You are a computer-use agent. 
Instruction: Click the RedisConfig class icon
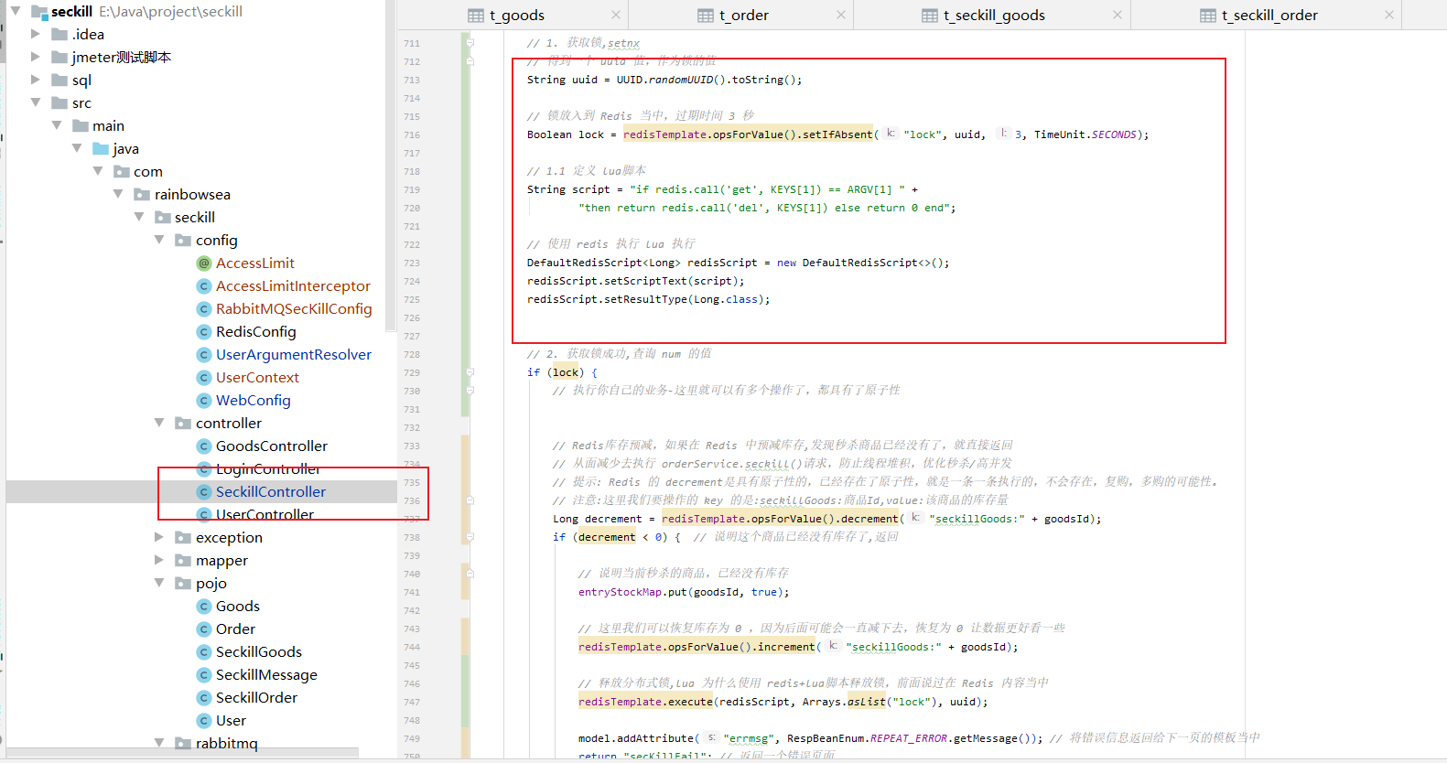pyautogui.click(x=204, y=332)
